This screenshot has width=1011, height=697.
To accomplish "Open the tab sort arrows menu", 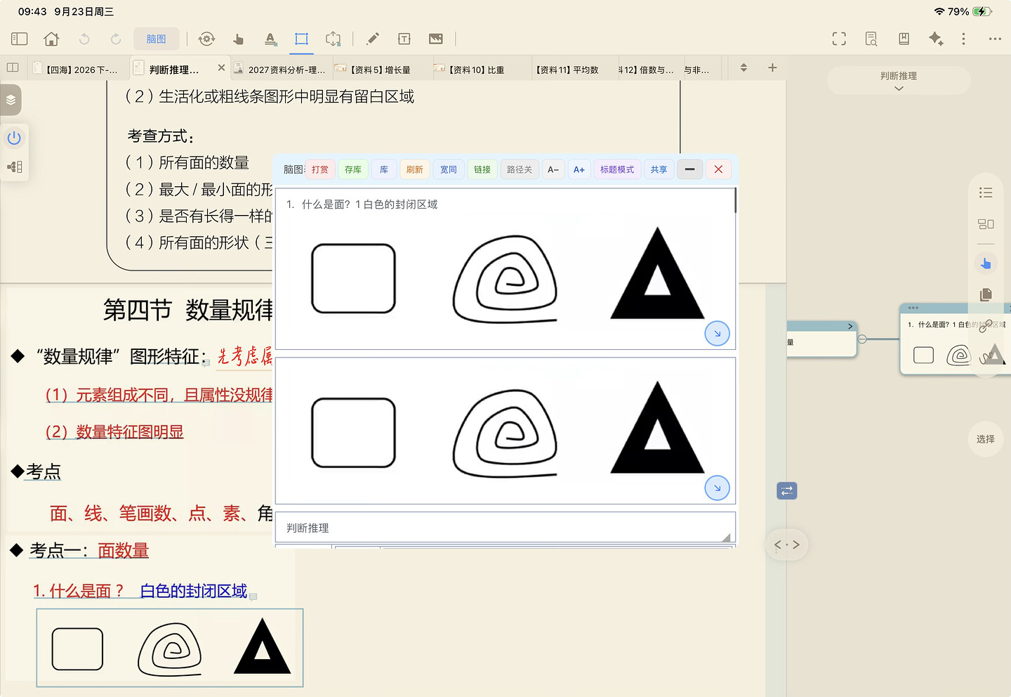I will (x=744, y=67).
